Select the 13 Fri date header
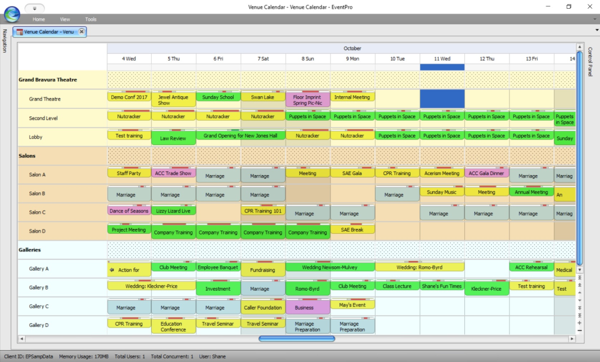The width and height of the screenshot is (600, 362). tap(531, 59)
